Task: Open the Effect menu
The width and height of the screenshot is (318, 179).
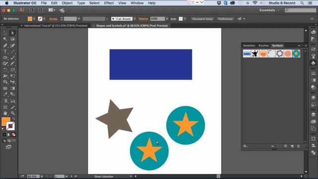Action: click(x=109, y=3)
